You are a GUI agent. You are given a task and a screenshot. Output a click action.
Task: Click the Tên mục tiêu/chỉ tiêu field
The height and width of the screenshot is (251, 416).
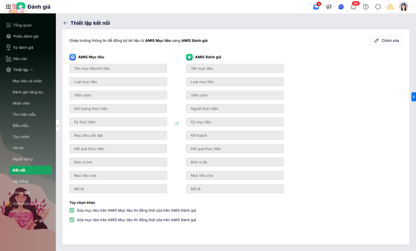point(118,68)
